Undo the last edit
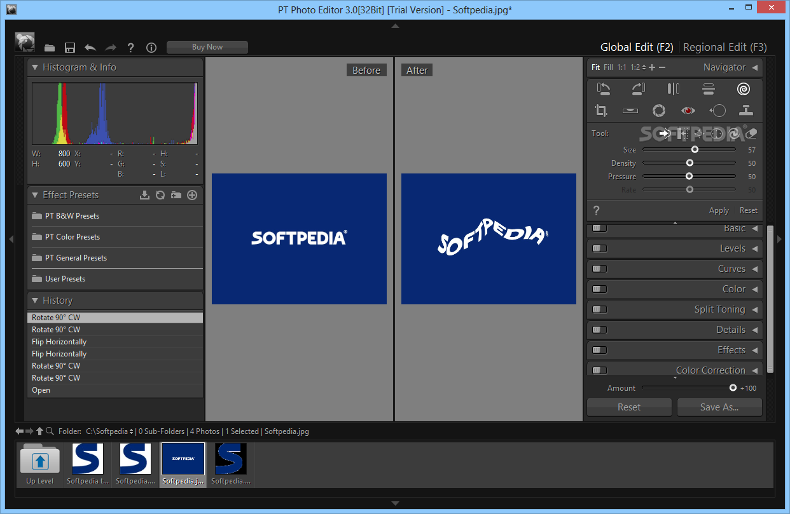 pyautogui.click(x=90, y=48)
